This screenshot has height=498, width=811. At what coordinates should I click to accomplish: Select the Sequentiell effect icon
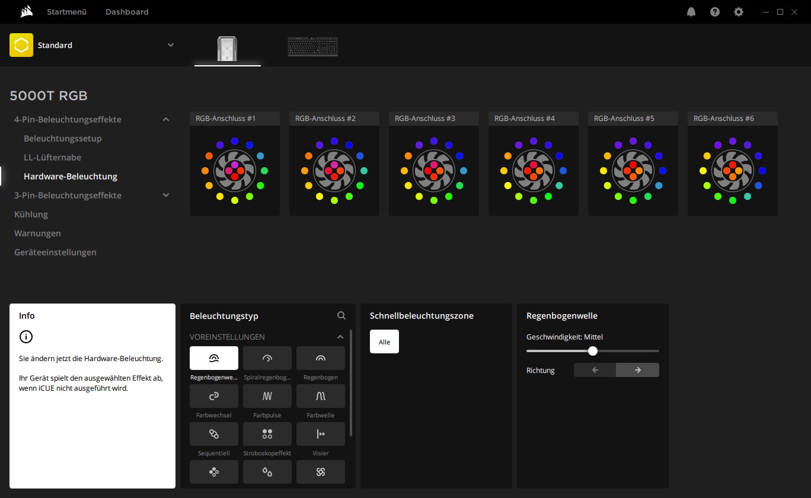click(x=214, y=434)
